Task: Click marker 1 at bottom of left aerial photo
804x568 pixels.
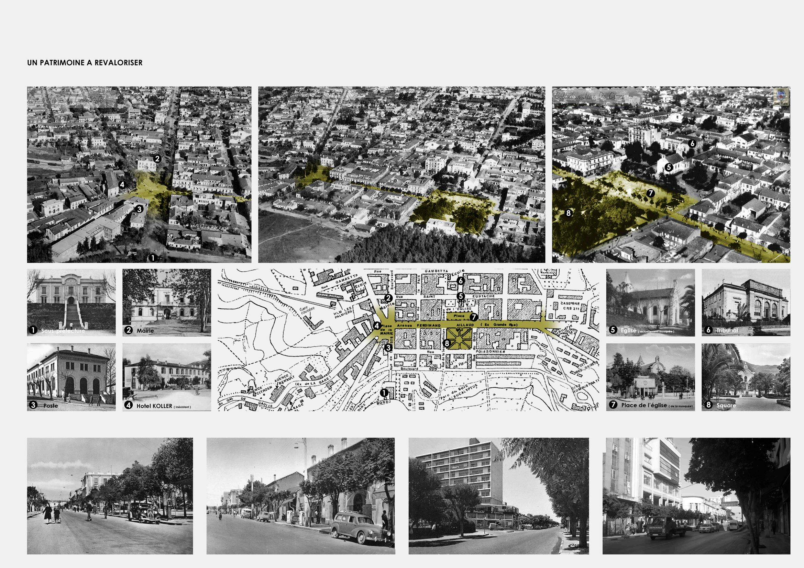Action: pyautogui.click(x=152, y=258)
